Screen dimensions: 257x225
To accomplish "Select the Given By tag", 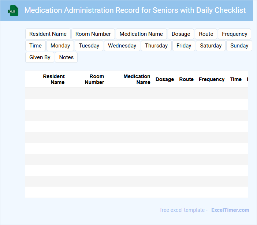I will [40, 57].
